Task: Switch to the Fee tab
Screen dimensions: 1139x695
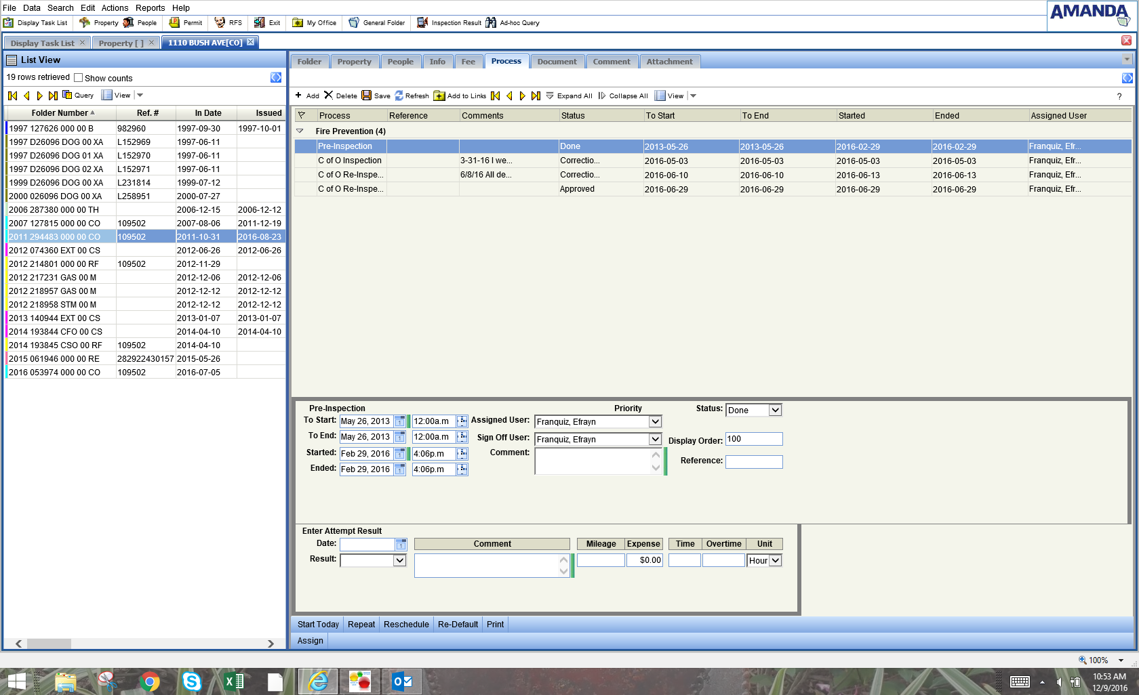Action: pos(468,62)
